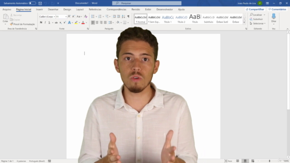Click the Ditar microphone icon

(x=274, y=17)
